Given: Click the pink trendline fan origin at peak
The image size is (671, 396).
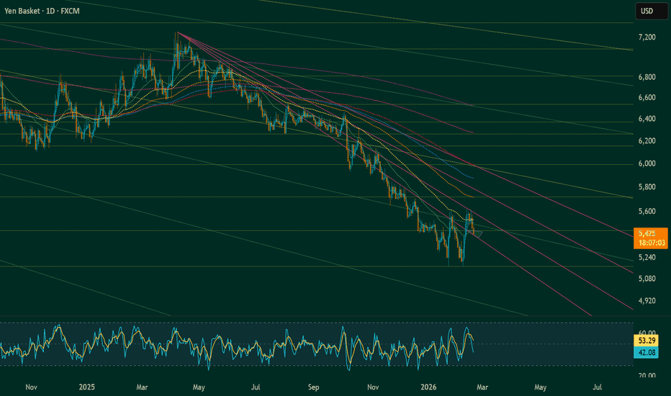Looking at the screenshot, I should (177, 32).
